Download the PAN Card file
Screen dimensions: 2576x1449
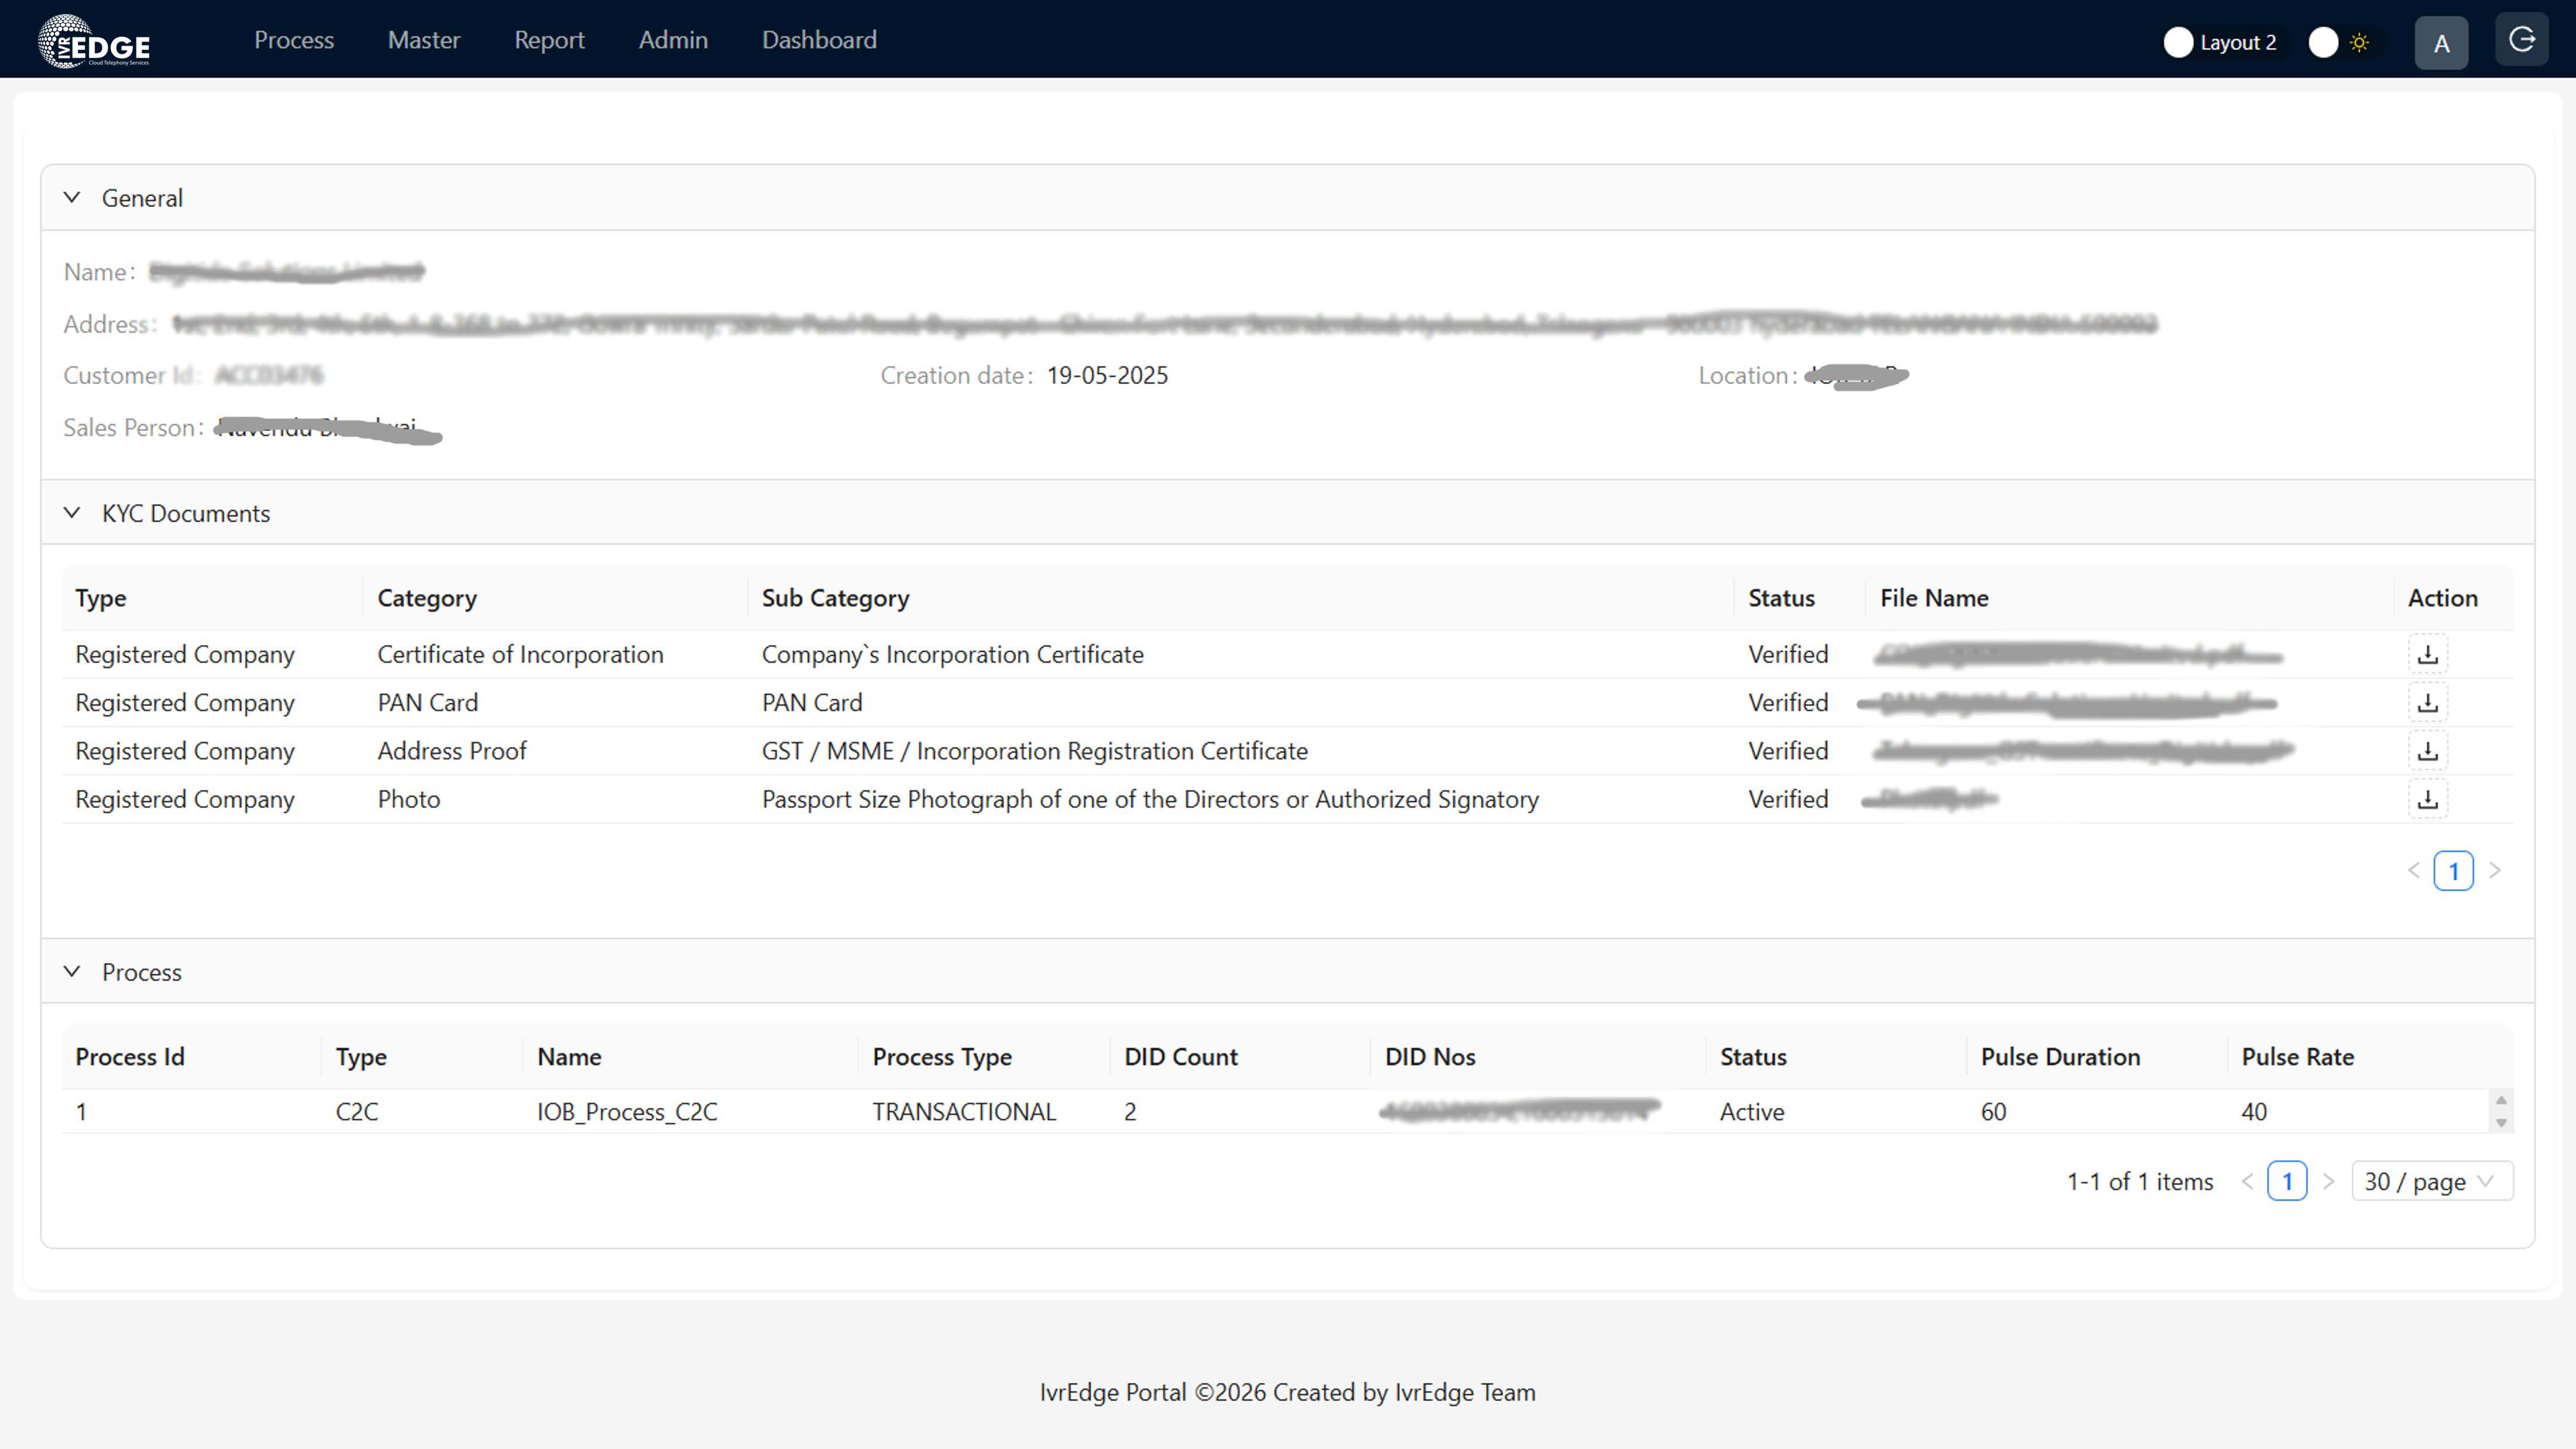2429,702
